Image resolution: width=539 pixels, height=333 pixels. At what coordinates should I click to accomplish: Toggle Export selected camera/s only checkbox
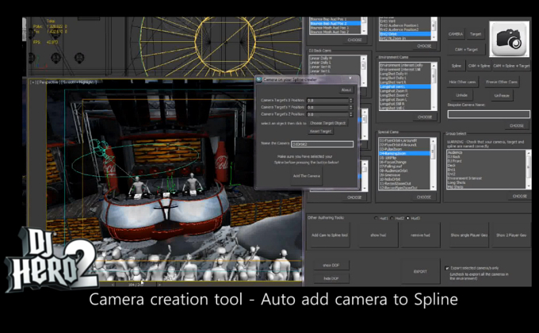(447, 268)
